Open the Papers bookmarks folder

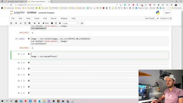click(x=18, y=8)
